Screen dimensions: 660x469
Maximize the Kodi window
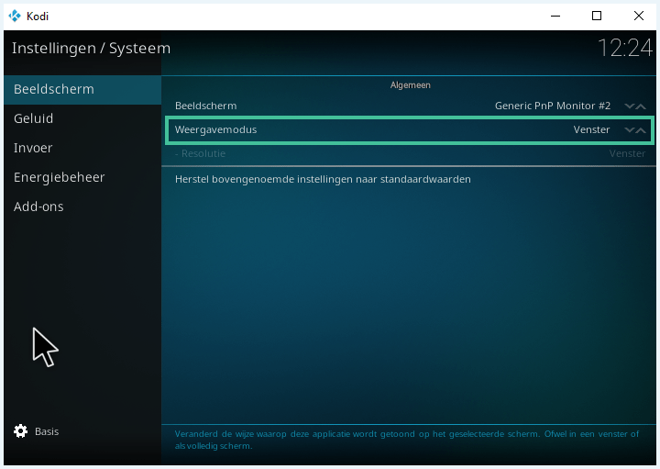(597, 16)
